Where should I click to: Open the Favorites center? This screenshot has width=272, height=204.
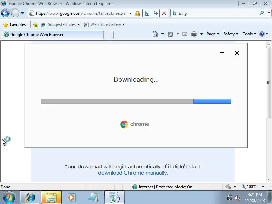[x=15, y=24]
